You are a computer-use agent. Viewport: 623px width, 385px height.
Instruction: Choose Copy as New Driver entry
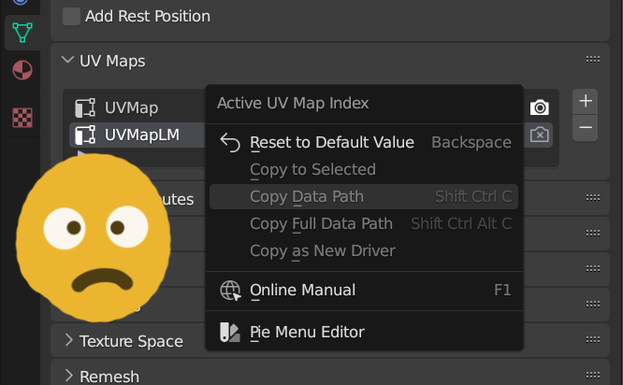pyautogui.click(x=364, y=250)
